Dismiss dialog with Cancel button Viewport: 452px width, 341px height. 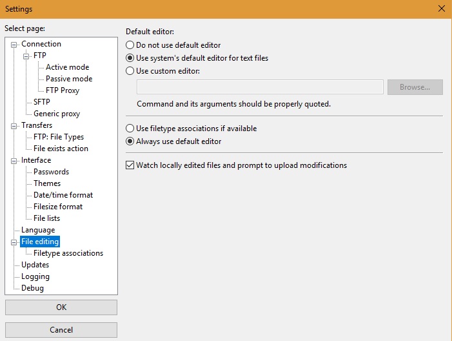[x=61, y=330]
